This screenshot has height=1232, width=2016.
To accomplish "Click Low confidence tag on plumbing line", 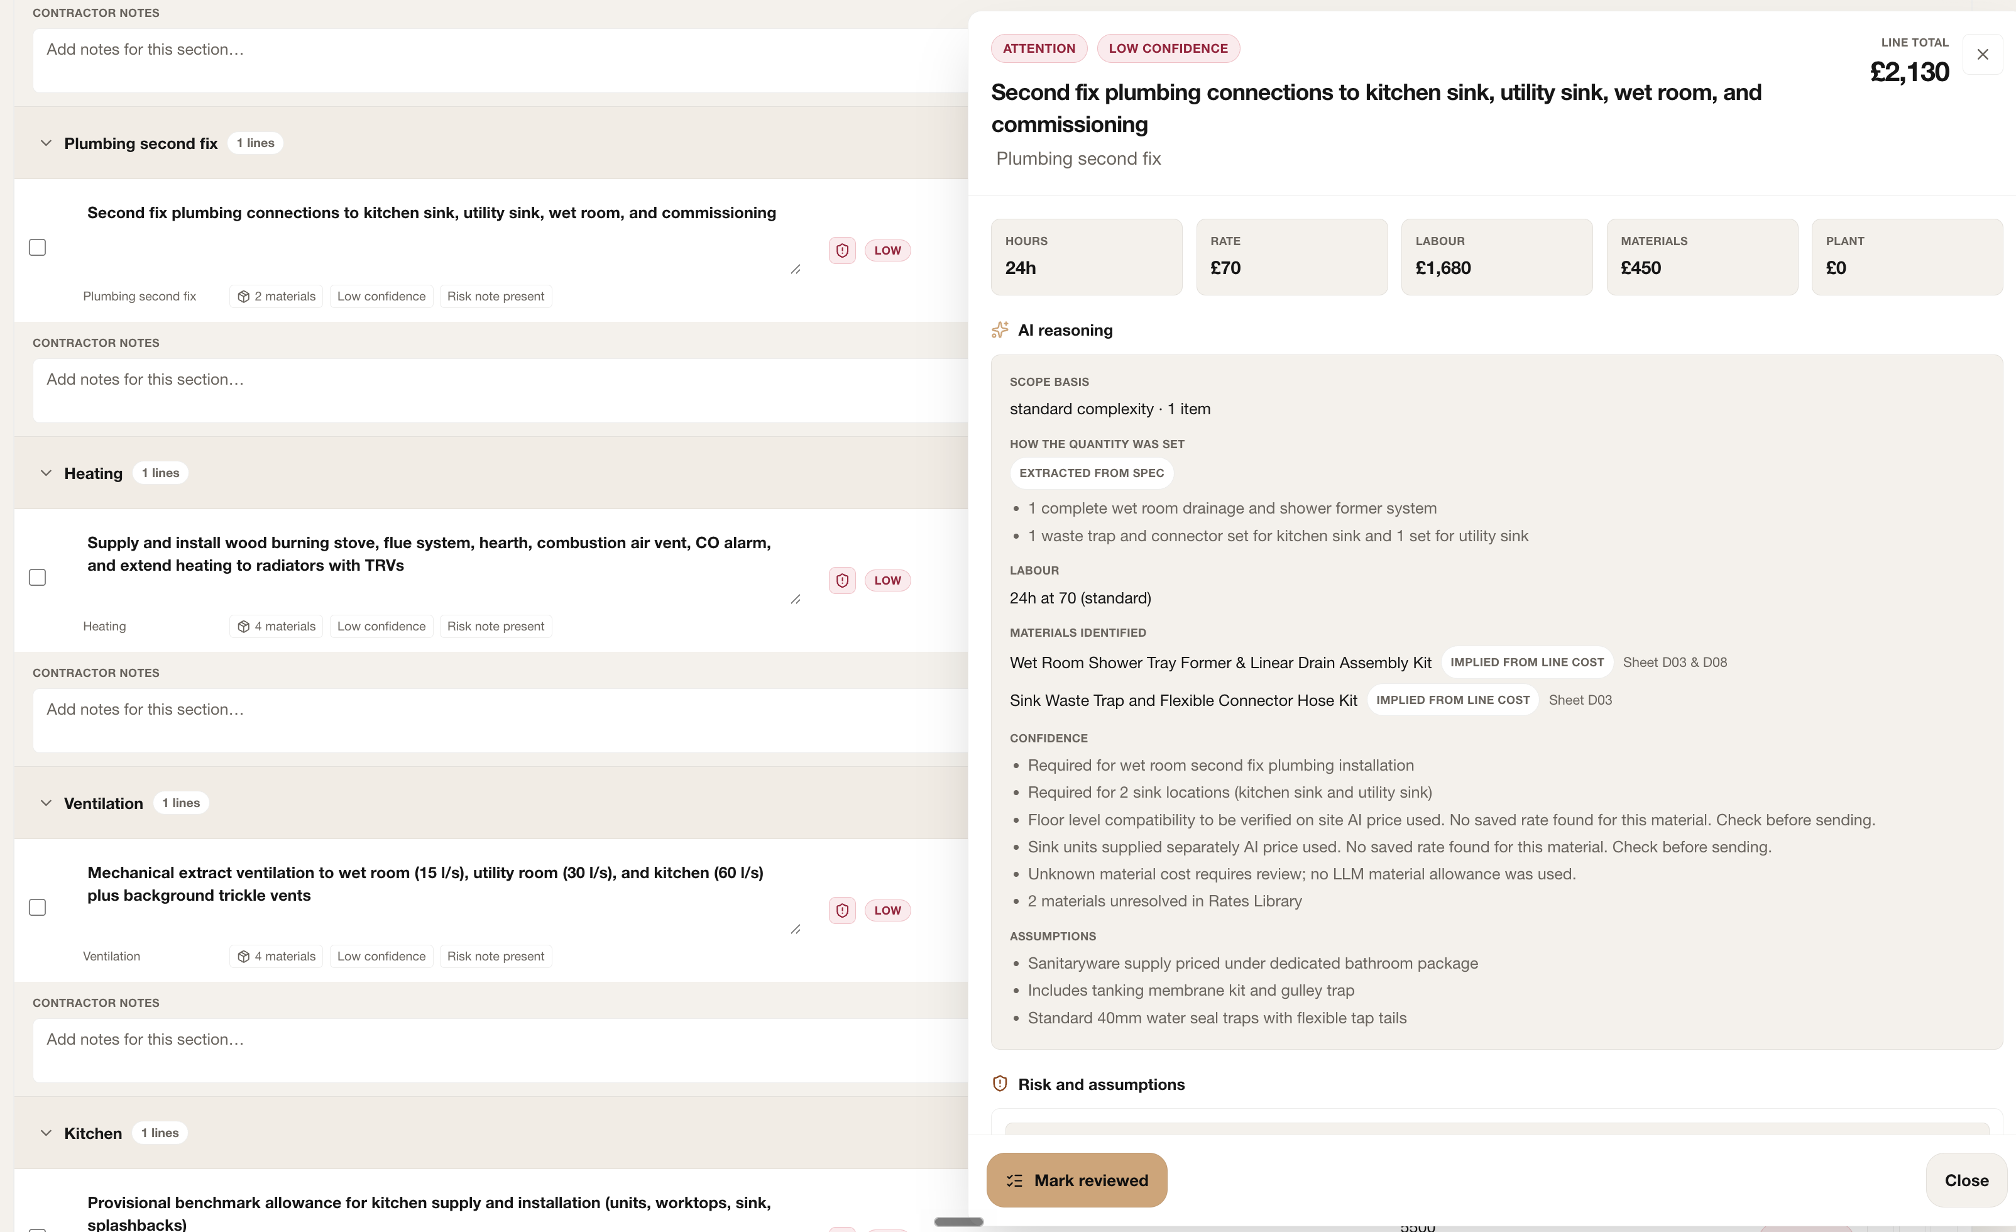I will [381, 296].
